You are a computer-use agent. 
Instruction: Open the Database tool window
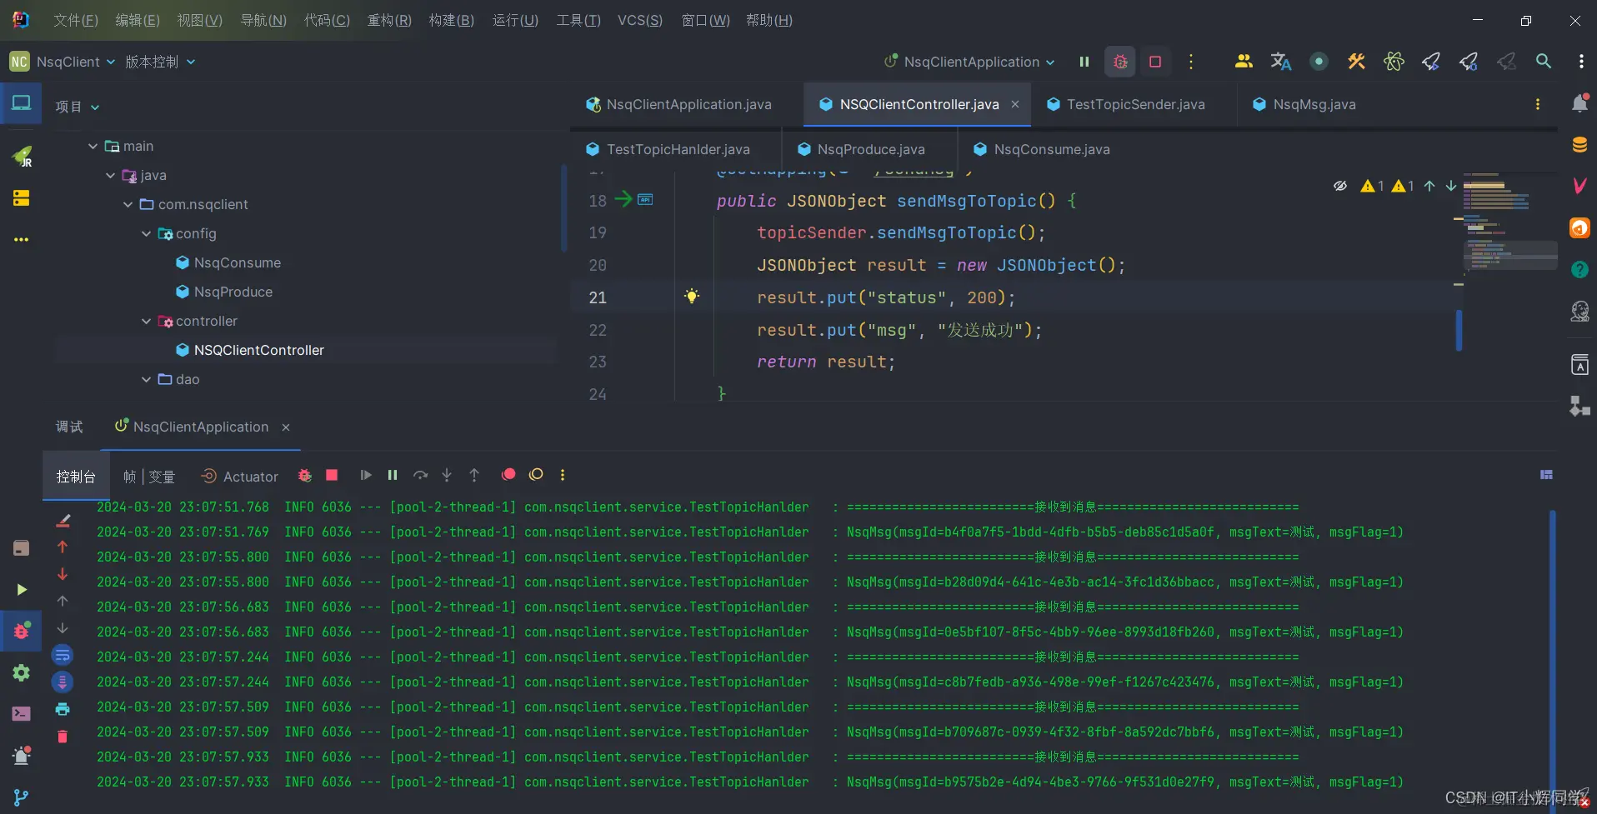click(1579, 144)
